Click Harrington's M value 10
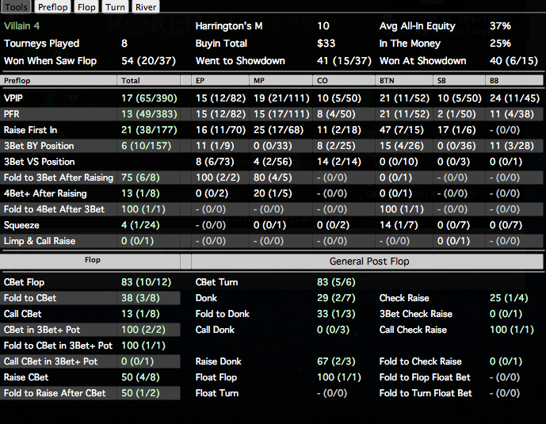This screenshot has width=546, height=424. pos(323,26)
